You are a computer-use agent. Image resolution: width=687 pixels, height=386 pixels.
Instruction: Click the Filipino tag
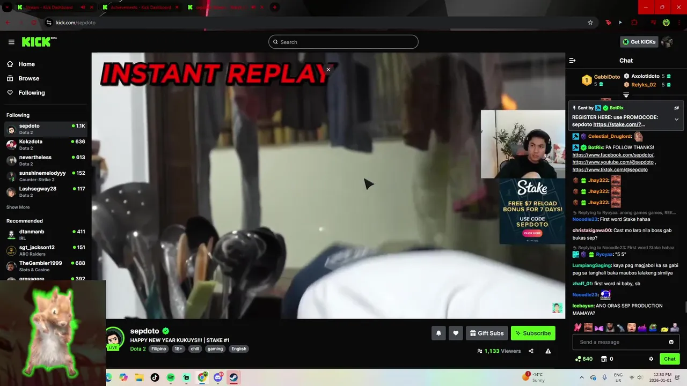(159, 348)
